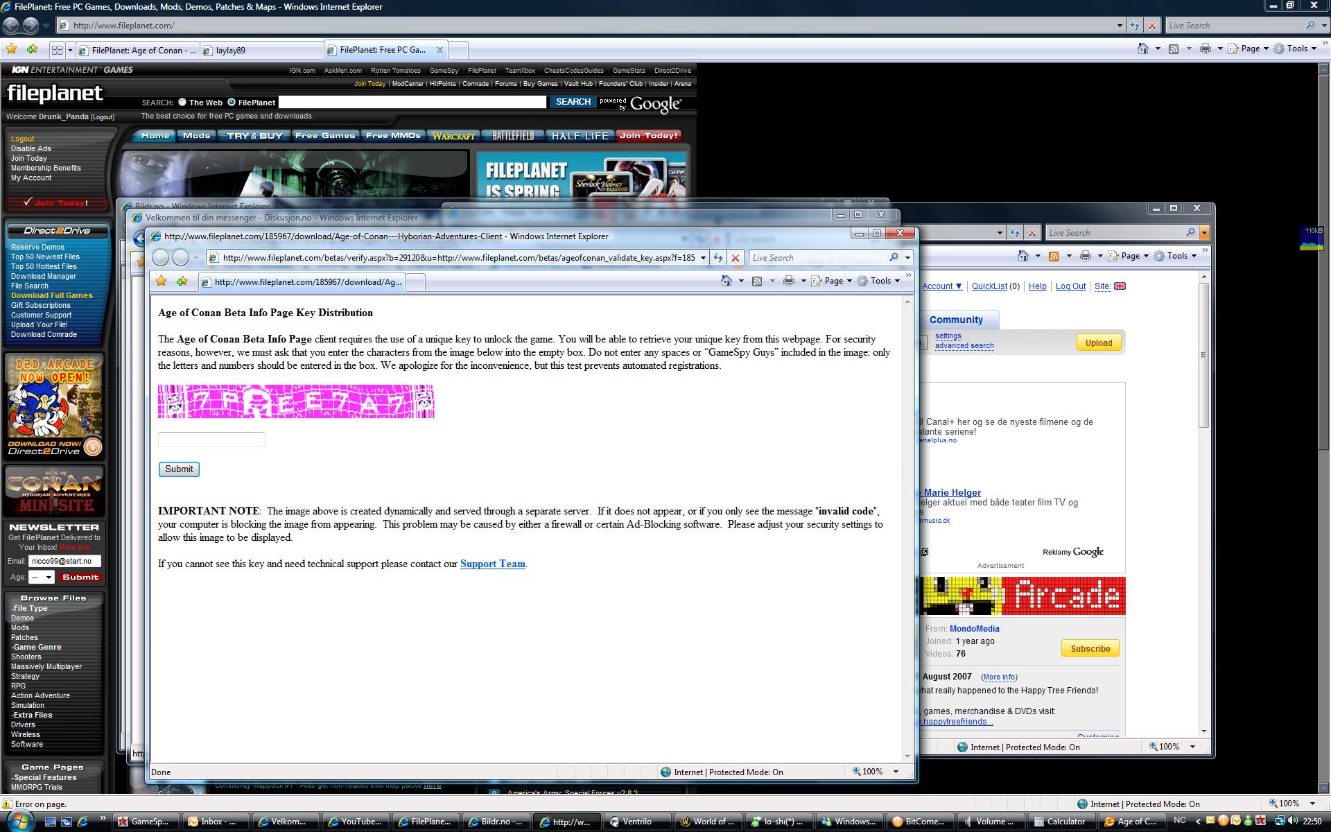
Task: Select FilePlanet search radio button
Action: [x=232, y=102]
